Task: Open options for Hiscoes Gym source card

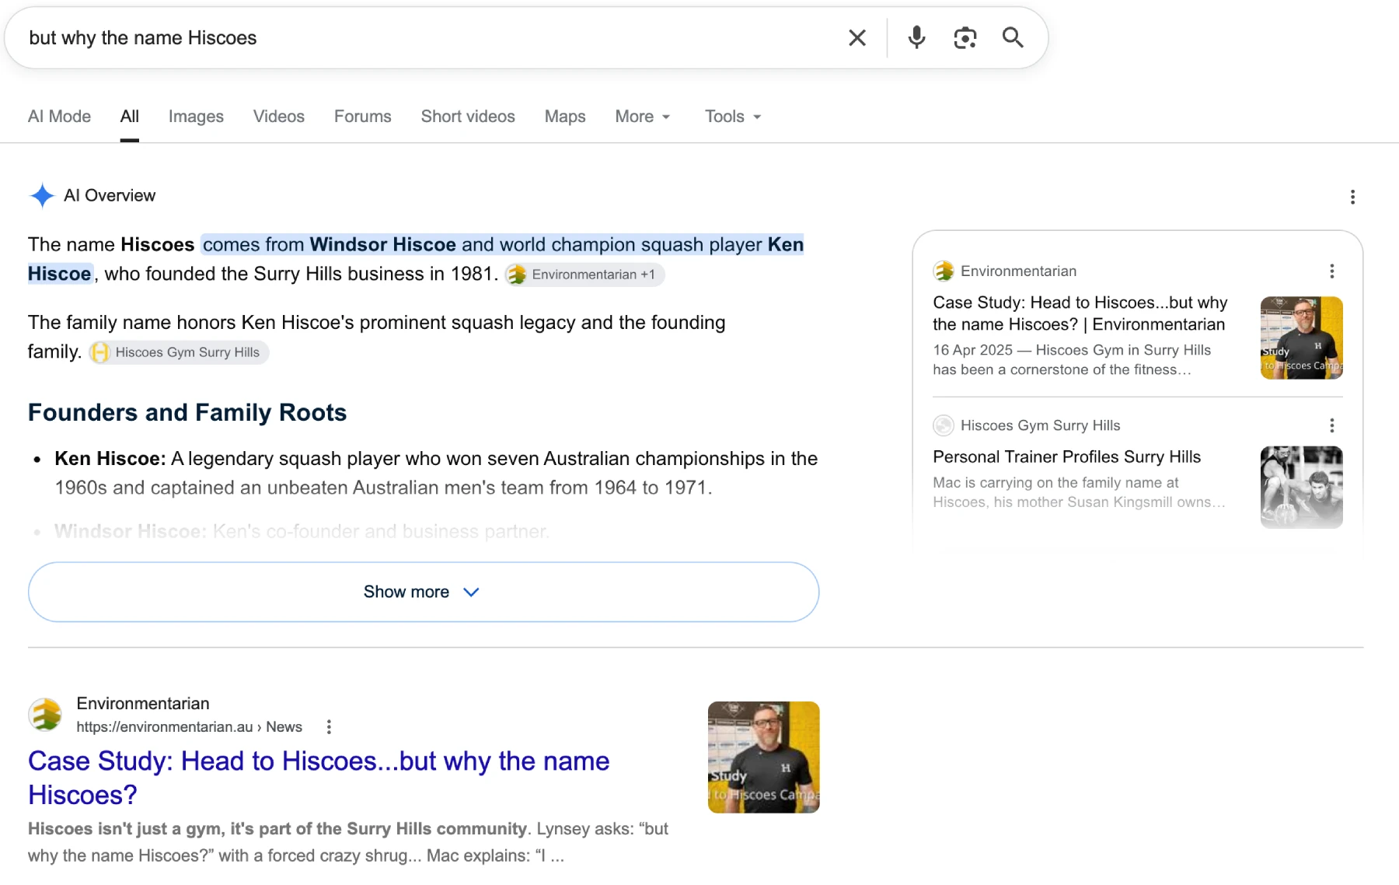Action: [1332, 425]
